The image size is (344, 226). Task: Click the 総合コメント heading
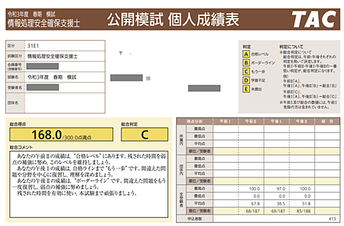coord(21,147)
